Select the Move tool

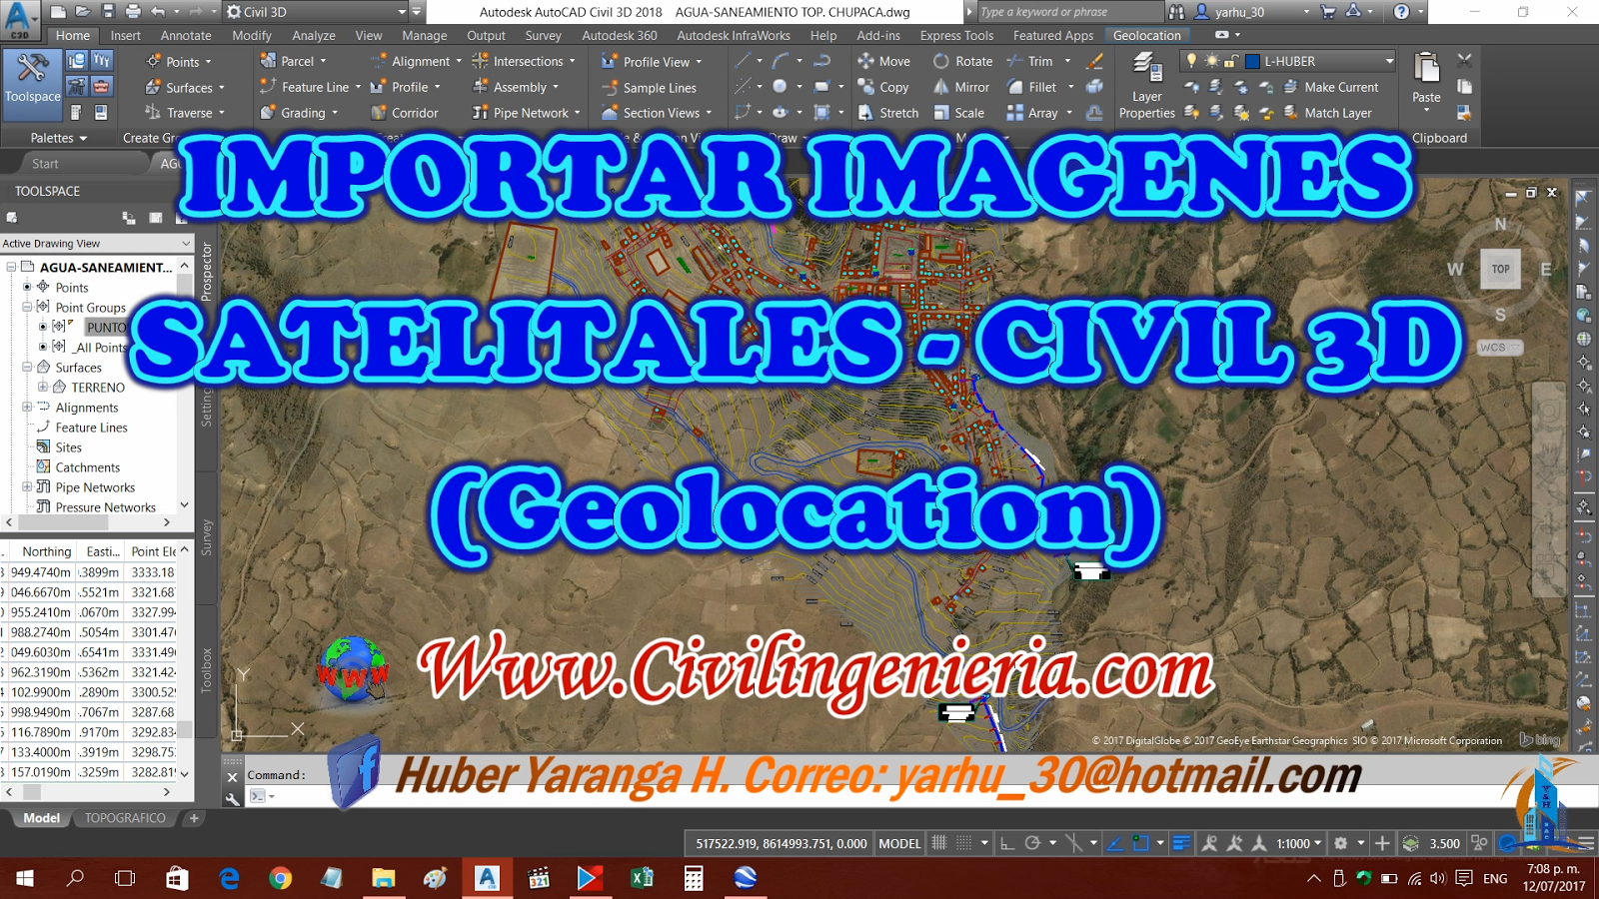884,61
